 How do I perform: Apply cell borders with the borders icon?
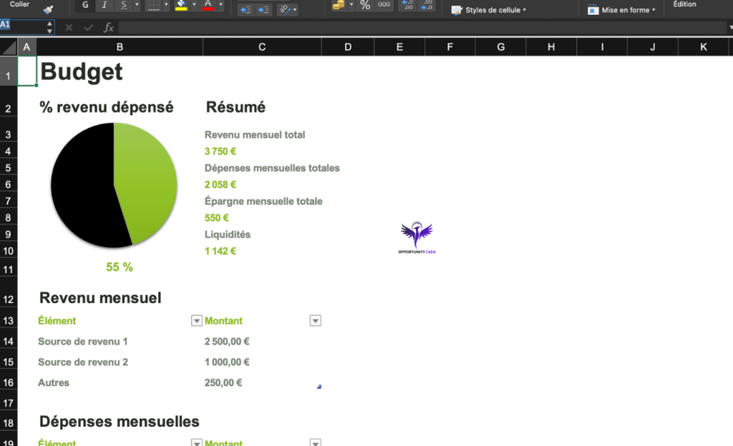click(153, 5)
